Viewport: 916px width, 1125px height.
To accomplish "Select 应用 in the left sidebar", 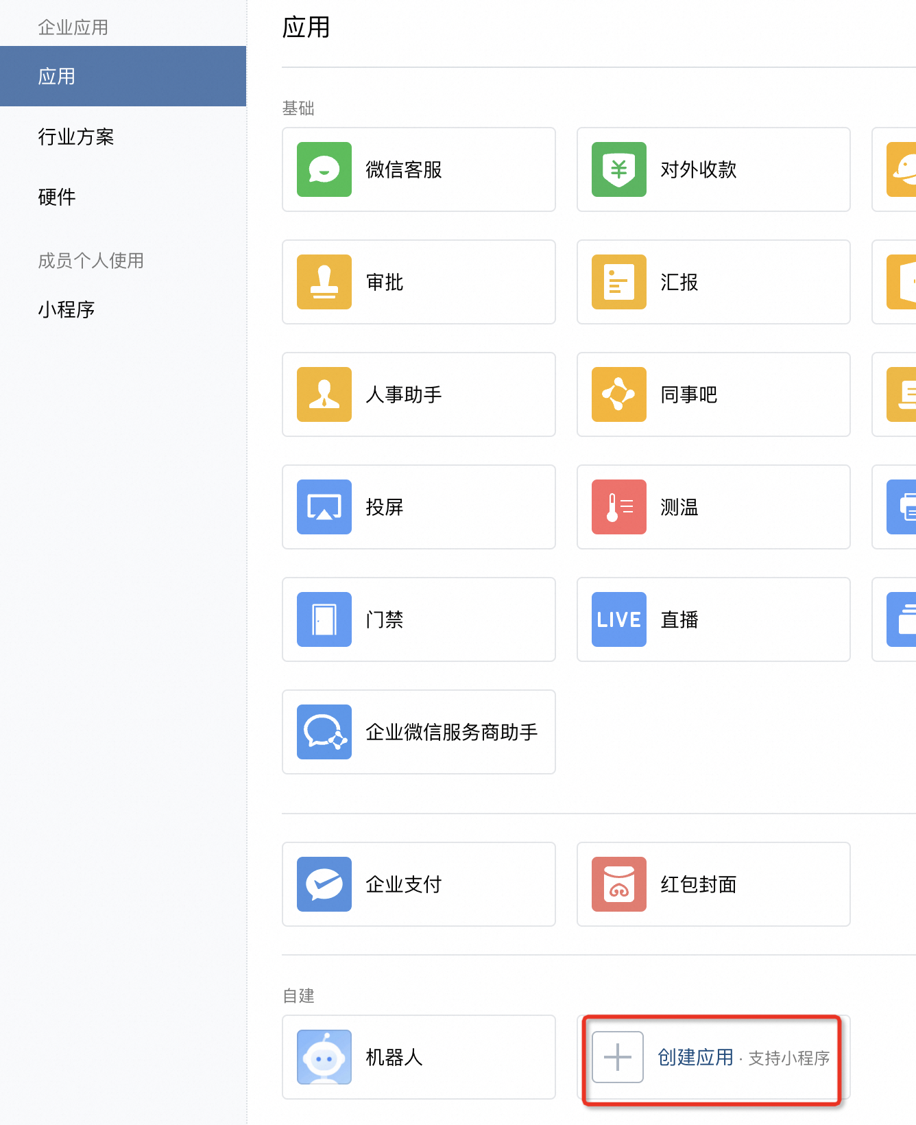I will coord(123,76).
